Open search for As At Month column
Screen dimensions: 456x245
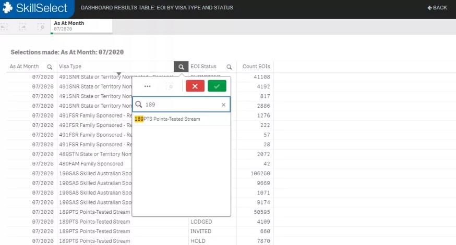[x=50, y=67]
